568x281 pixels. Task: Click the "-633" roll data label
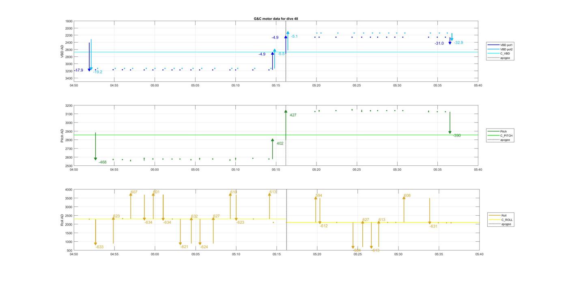99,247
